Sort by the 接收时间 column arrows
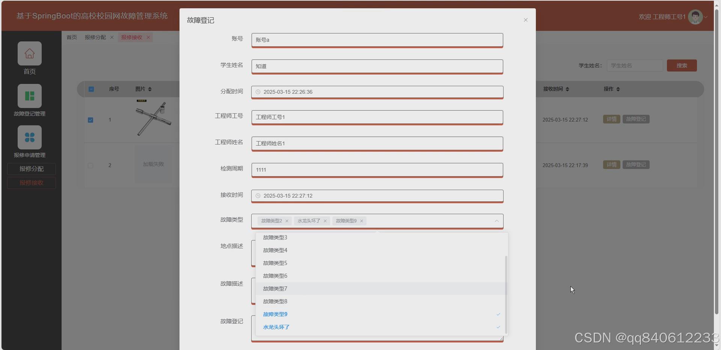 tap(567, 89)
